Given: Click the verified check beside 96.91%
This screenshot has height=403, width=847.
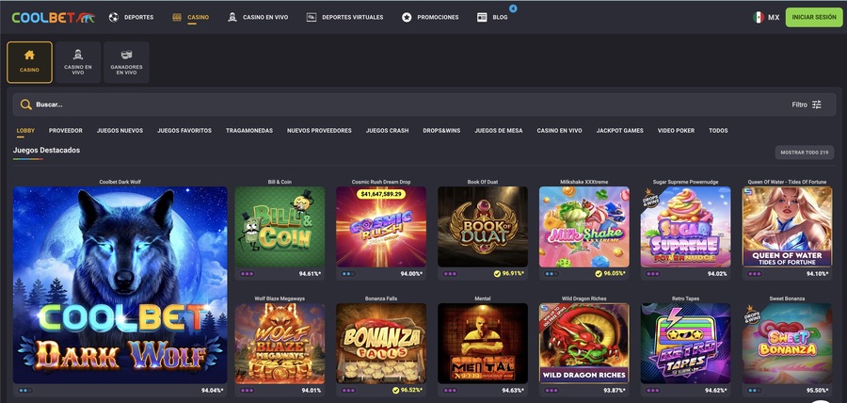Looking at the screenshot, I should [x=497, y=274].
